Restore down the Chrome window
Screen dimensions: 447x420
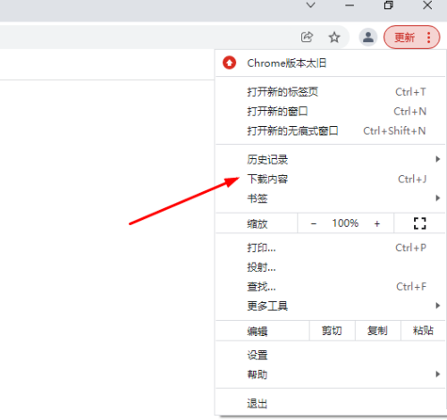click(388, 5)
